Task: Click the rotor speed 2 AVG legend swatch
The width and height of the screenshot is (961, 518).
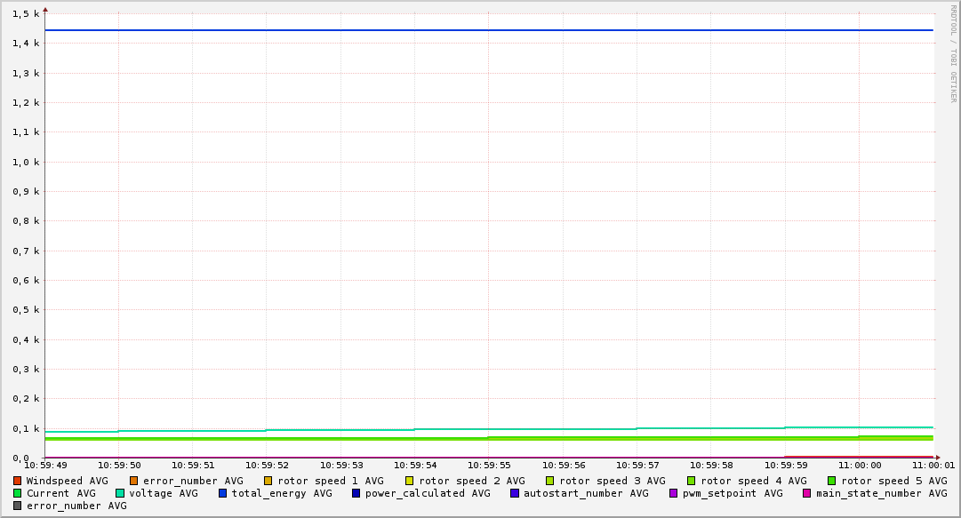Action: click(x=410, y=481)
